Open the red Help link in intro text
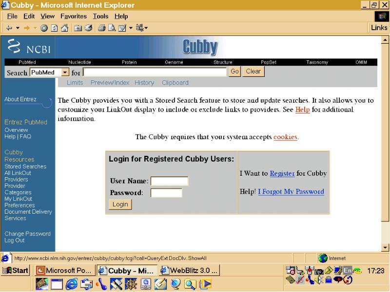 coord(302,109)
